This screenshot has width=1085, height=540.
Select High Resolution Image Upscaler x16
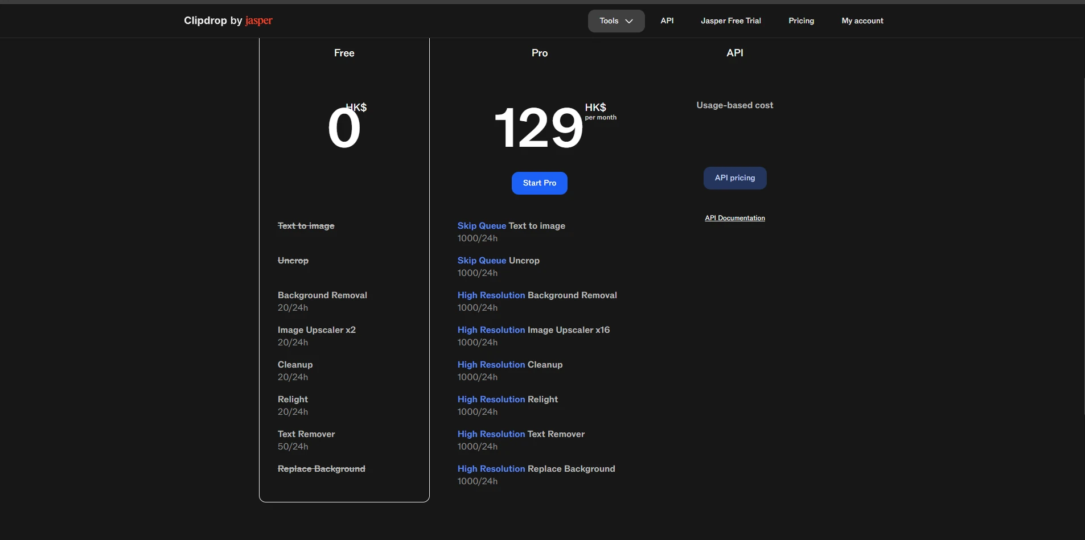533,330
